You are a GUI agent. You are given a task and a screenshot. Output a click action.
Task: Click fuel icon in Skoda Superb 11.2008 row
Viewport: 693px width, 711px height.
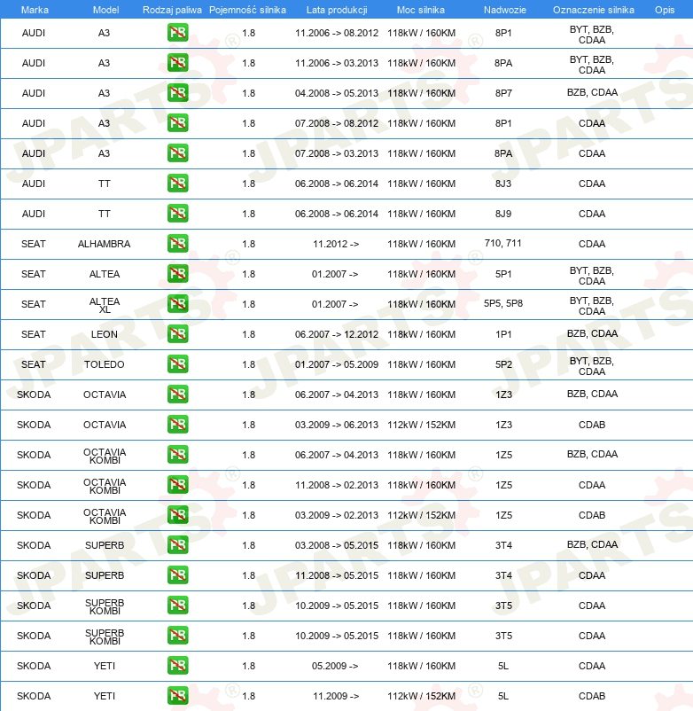coord(177,575)
